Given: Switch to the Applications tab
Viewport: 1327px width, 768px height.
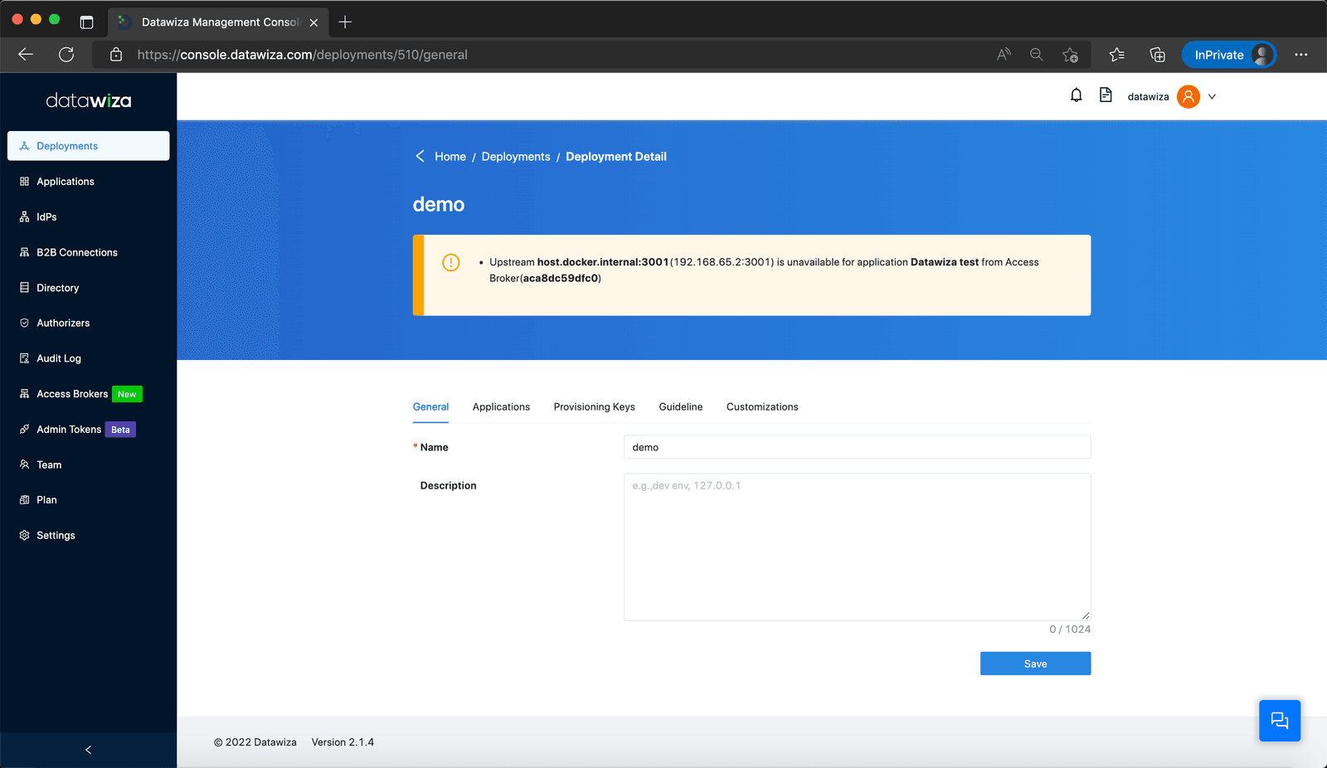Looking at the screenshot, I should [501, 407].
